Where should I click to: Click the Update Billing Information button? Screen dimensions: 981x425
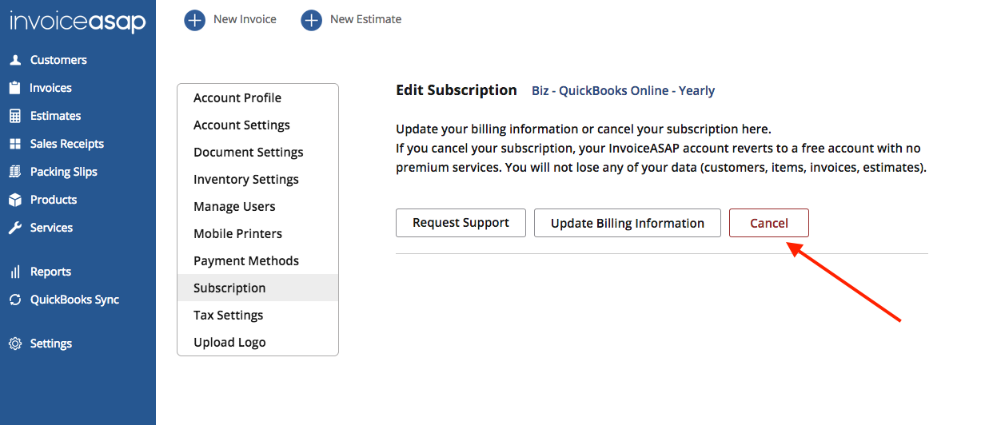[x=627, y=223]
